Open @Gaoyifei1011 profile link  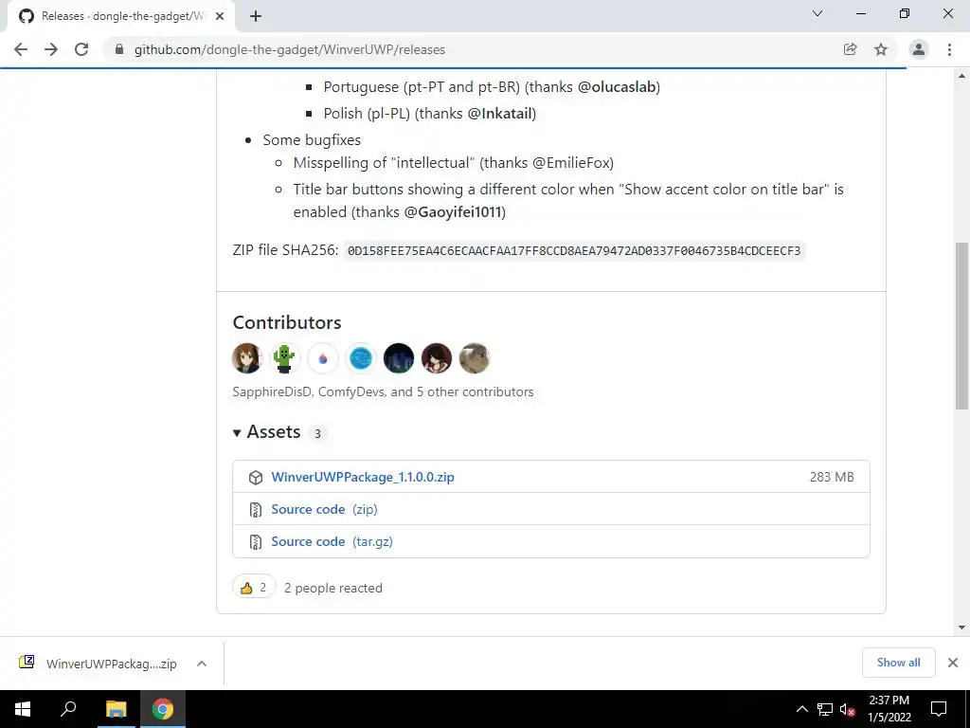click(x=453, y=212)
